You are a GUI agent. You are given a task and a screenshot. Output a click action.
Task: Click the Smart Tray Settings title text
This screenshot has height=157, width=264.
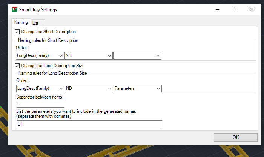[38, 10]
